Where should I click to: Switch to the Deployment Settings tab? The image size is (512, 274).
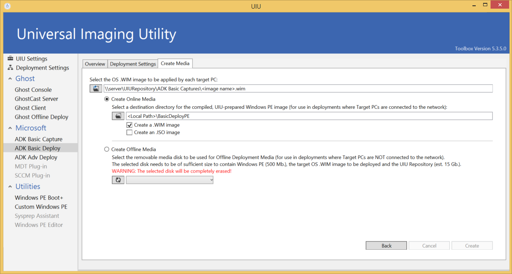click(133, 64)
